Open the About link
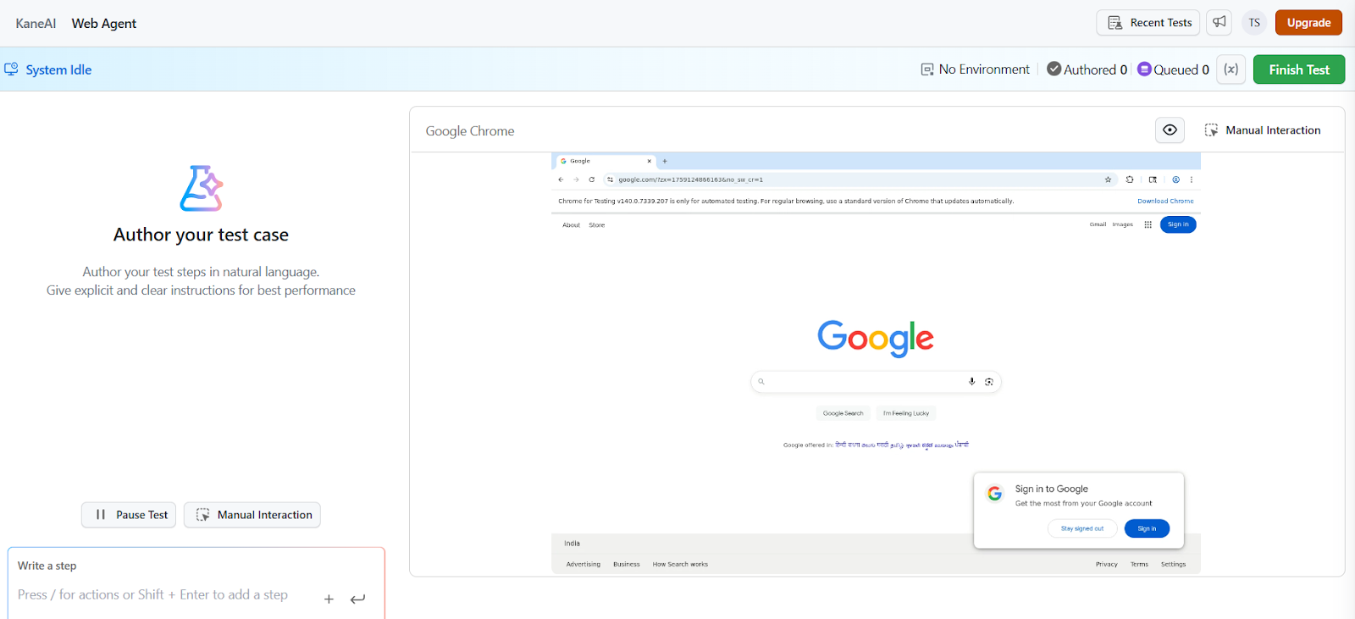Screen dimensions: 1355x619 (571, 225)
